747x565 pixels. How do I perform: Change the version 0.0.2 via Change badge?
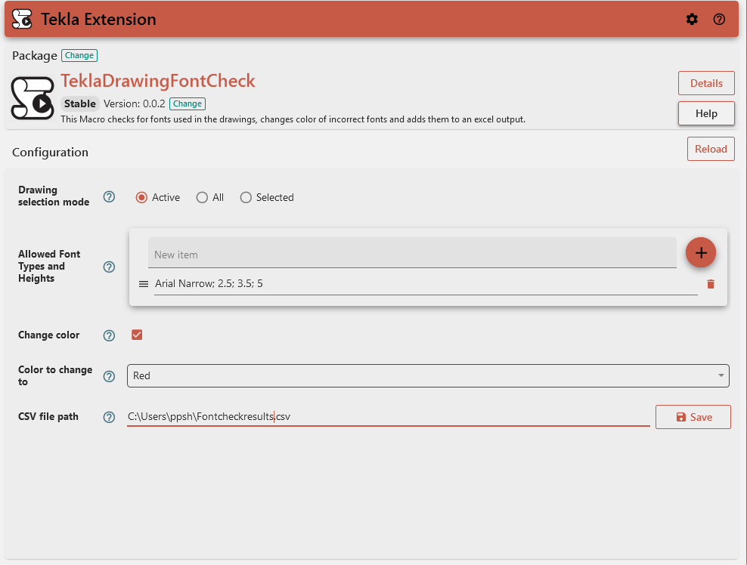tap(188, 103)
